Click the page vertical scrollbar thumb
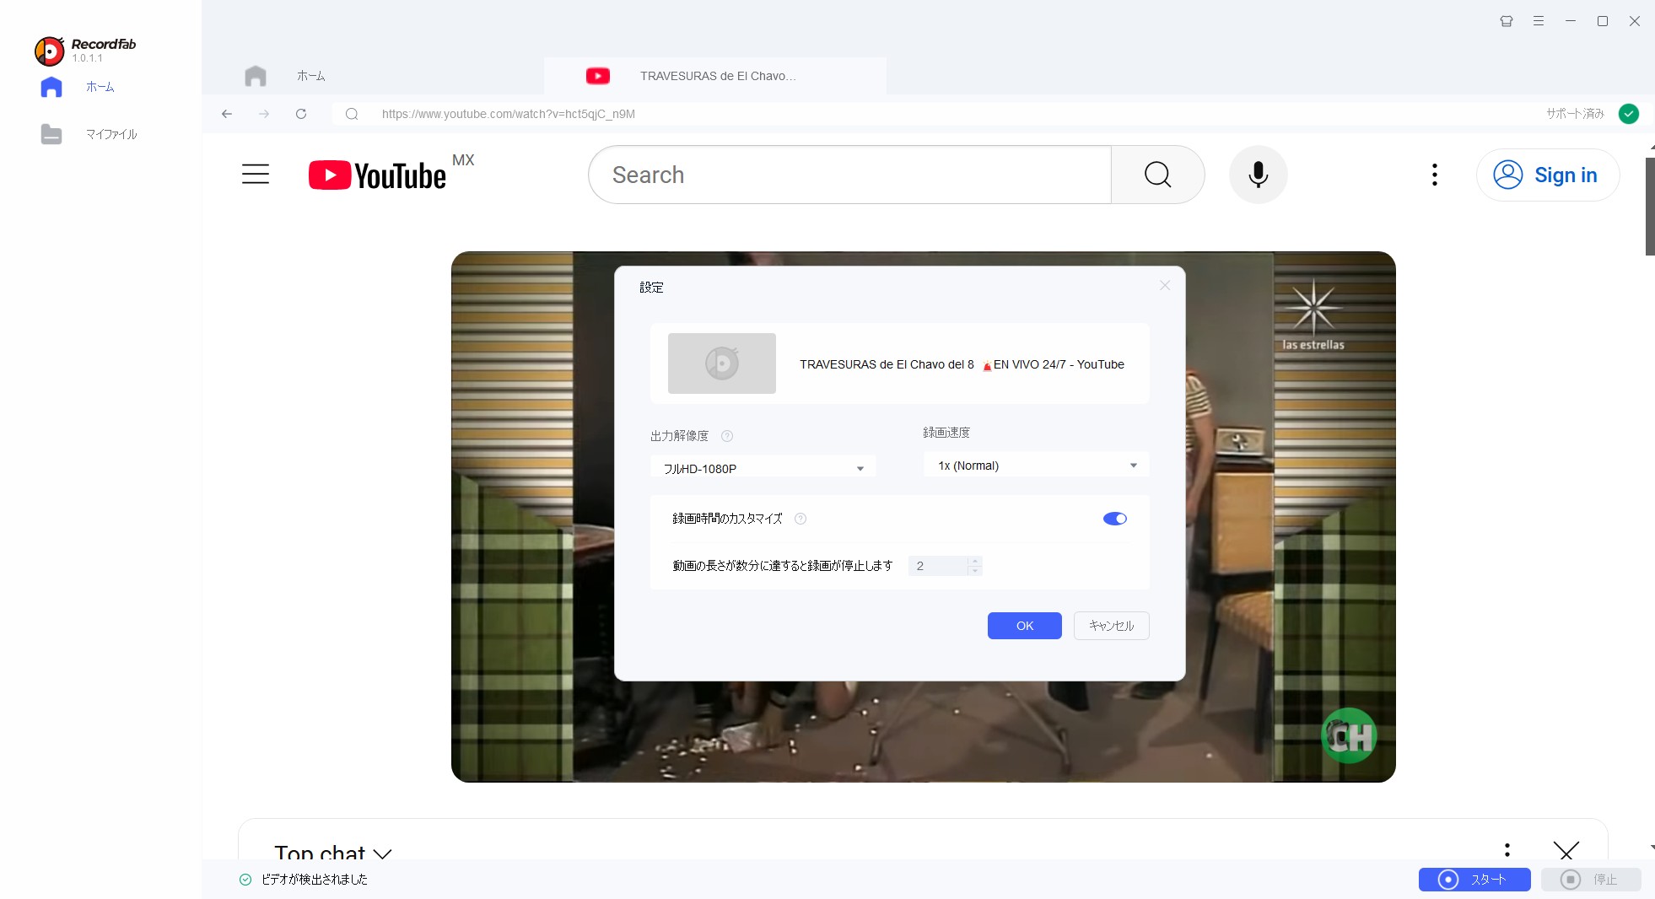Image resolution: width=1655 pixels, height=899 pixels. [1650, 206]
